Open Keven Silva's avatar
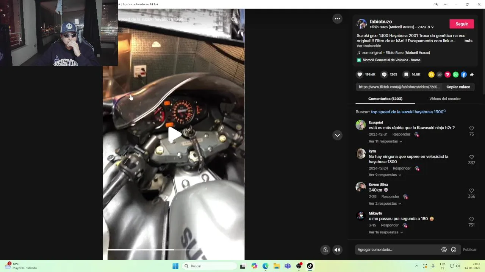This screenshot has width=485, height=272. (361, 187)
